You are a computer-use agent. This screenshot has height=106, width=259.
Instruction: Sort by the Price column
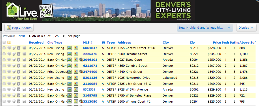(x=217, y=42)
